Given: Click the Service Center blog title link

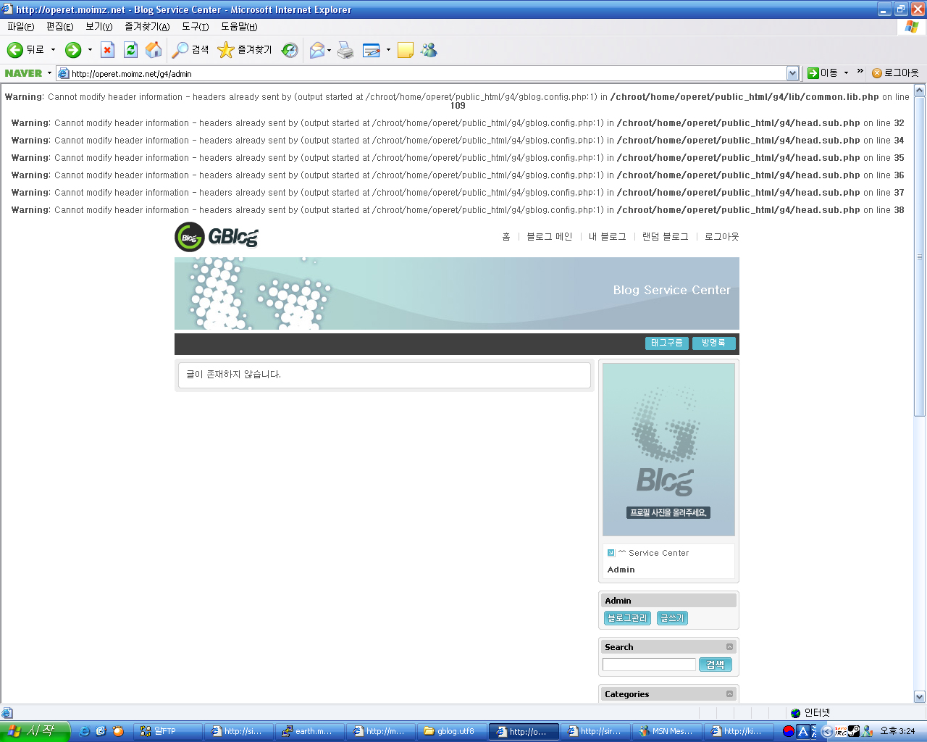Looking at the screenshot, I should 653,553.
